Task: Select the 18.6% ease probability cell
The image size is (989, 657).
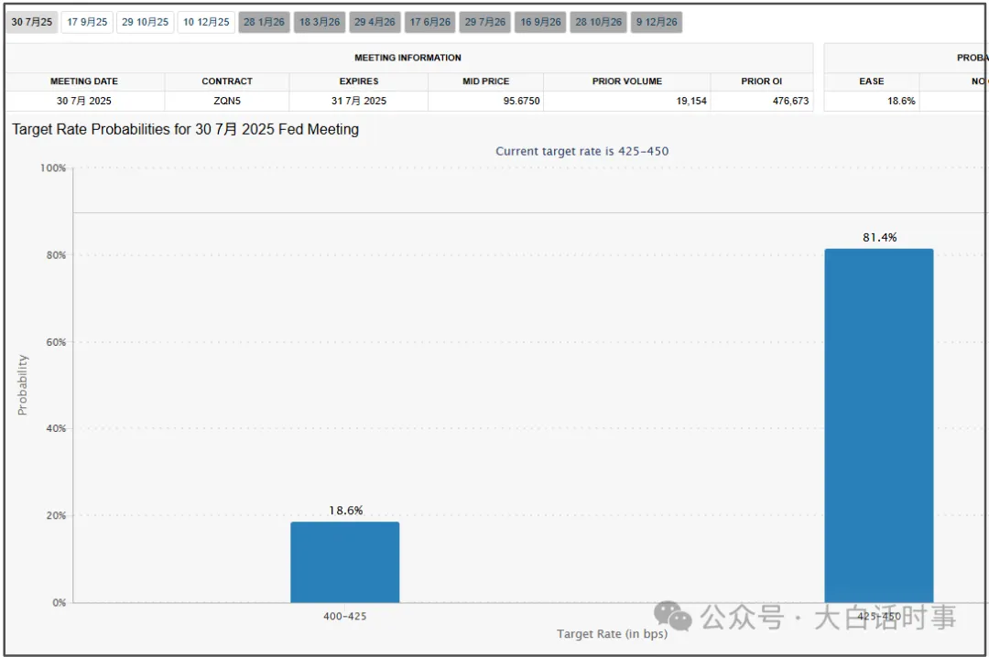Action: coord(872,101)
